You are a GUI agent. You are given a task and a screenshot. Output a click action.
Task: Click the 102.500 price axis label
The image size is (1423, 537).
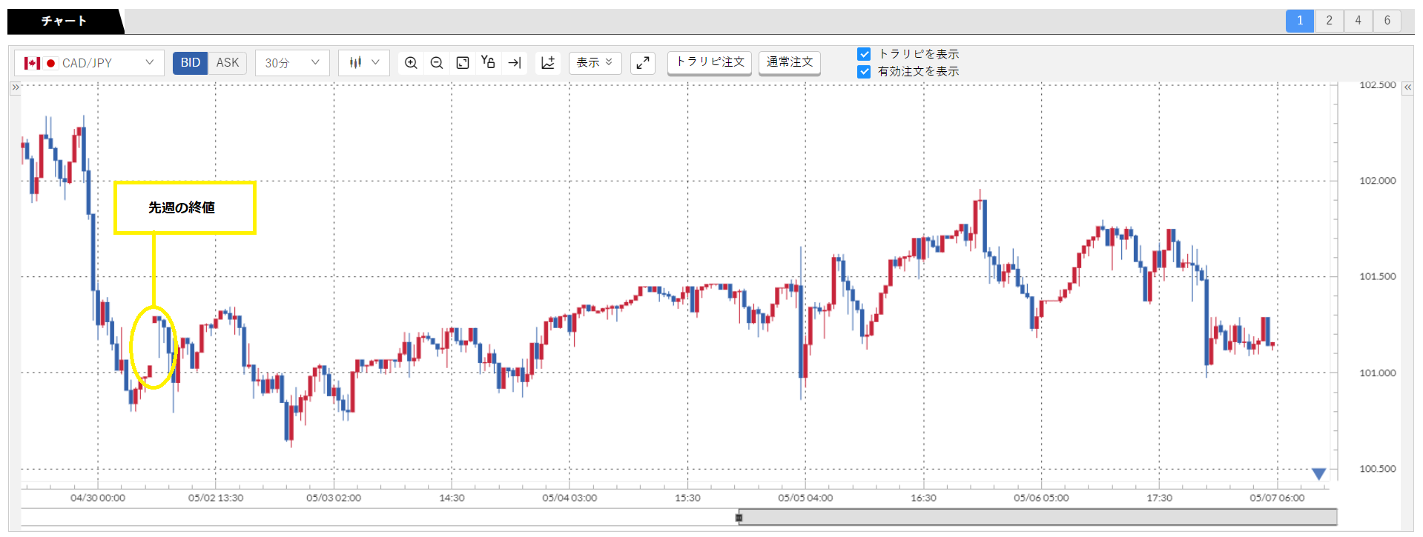1377,85
